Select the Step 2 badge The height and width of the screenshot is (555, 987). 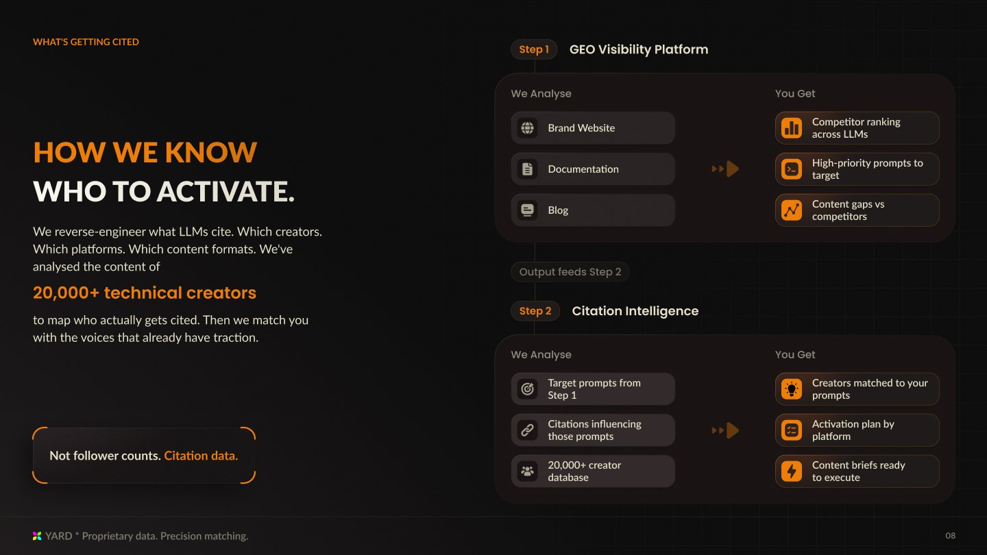coord(535,311)
